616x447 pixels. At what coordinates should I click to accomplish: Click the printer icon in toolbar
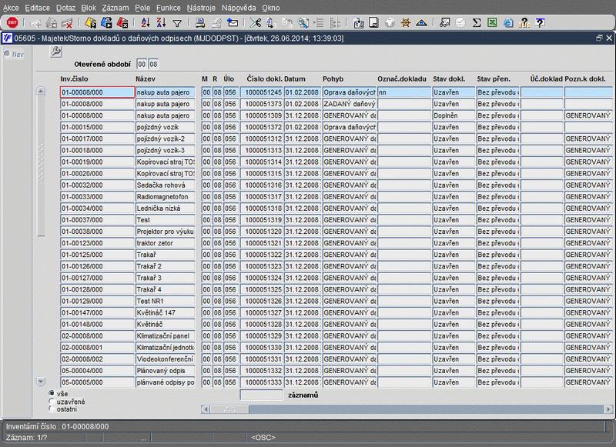tap(200, 23)
